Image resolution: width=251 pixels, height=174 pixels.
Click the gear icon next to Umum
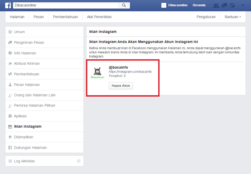[10, 32]
